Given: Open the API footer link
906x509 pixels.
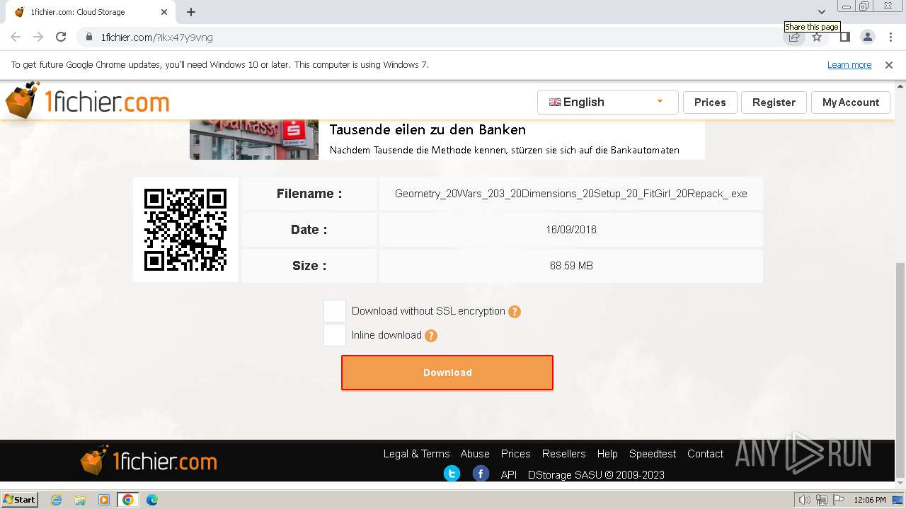Looking at the screenshot, I should point(509,475).
